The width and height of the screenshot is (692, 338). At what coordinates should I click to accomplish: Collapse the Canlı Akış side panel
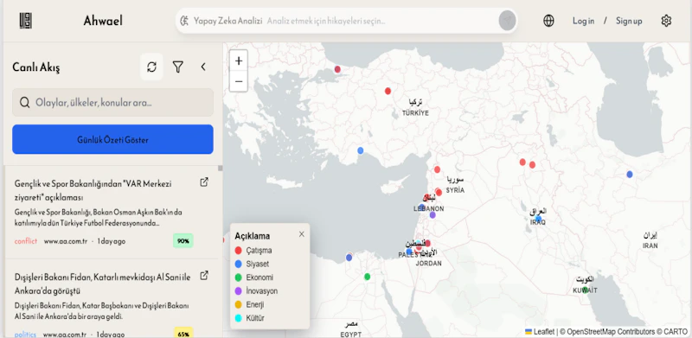[x=203, y=67]
